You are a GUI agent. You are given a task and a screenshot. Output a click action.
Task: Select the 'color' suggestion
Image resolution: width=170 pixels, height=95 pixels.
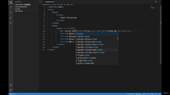[97, 34]
